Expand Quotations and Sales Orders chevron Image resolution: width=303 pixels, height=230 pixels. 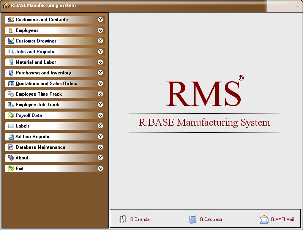point(100,83)
